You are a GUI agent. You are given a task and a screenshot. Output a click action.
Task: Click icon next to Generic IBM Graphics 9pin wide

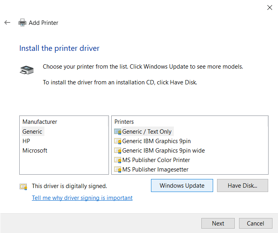point(118,151)
